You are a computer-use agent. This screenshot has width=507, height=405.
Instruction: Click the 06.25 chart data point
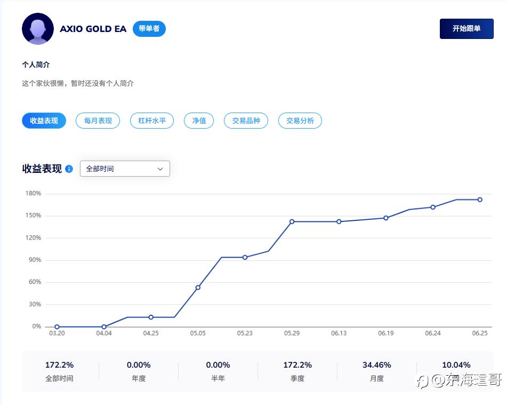coord(480,200)
